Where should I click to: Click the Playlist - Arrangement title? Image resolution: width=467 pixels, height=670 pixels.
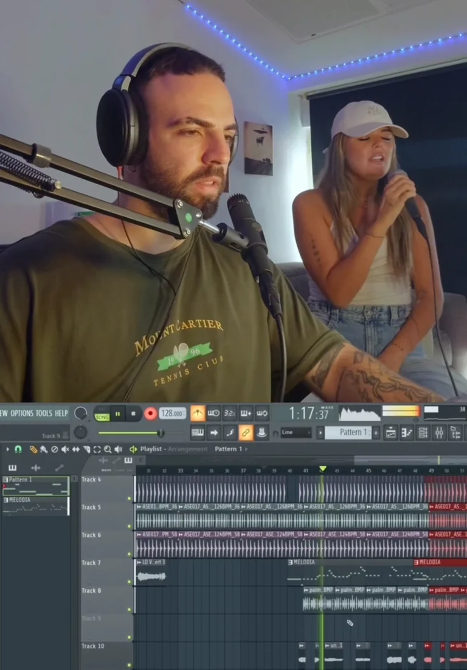tap(173, 449)
